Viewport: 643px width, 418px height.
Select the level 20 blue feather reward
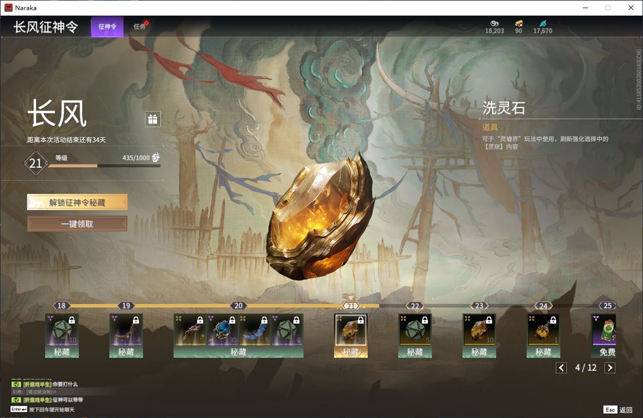click(x=254, y=330)
